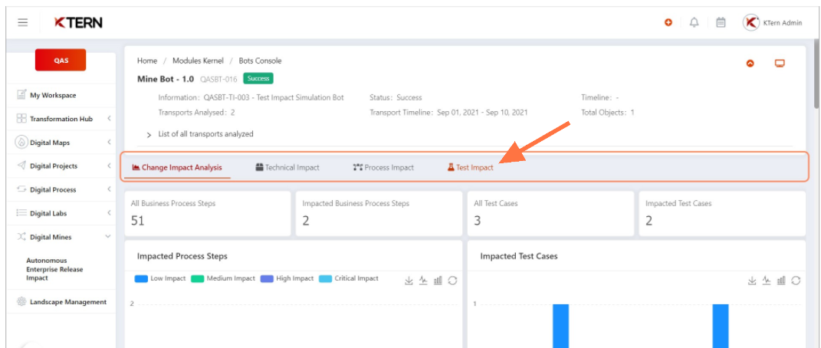Toggle the Medium Impact legend series

pyautogui.click(x=223, y=278)
